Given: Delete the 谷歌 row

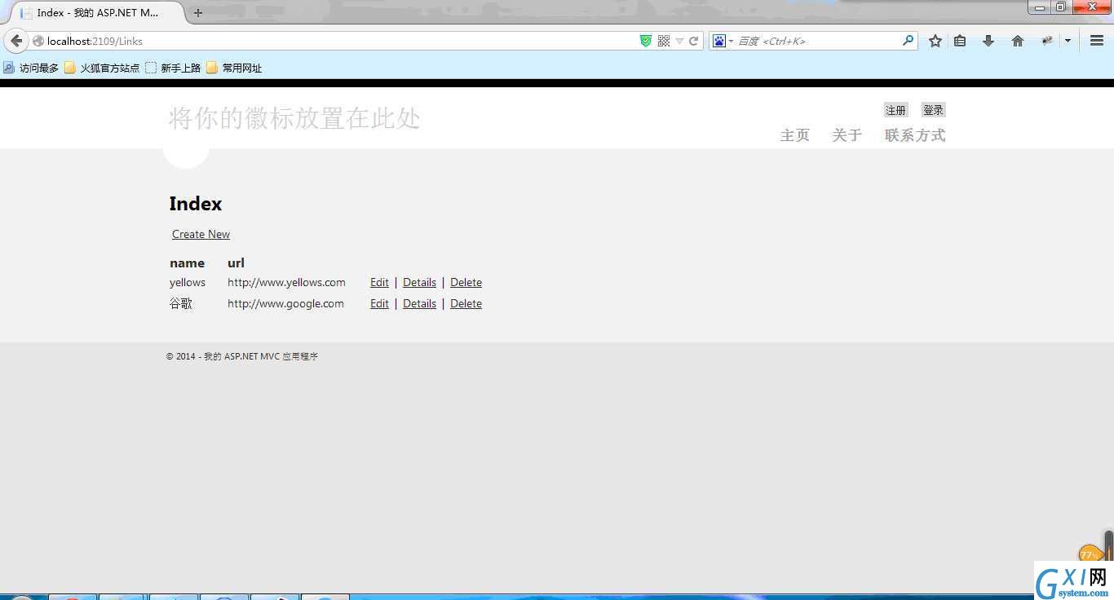Looking at the screenshot, I should coord(466,303).
